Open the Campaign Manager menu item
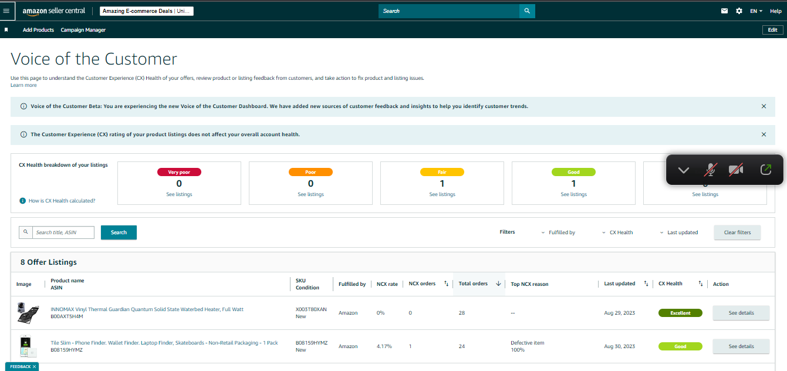Screen dimensions: 787x371 (83, 30)
